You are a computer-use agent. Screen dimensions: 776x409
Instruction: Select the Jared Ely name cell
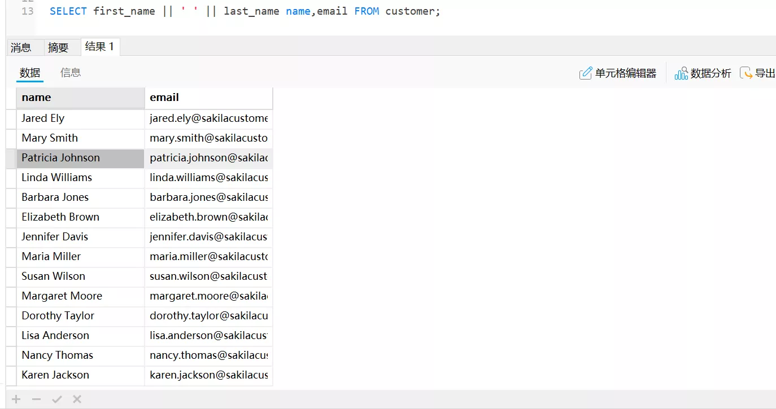click(x=80, y=118)
